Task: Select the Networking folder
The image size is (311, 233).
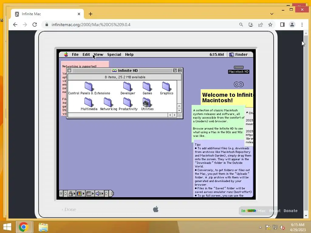Action: (x=108, y=104)
